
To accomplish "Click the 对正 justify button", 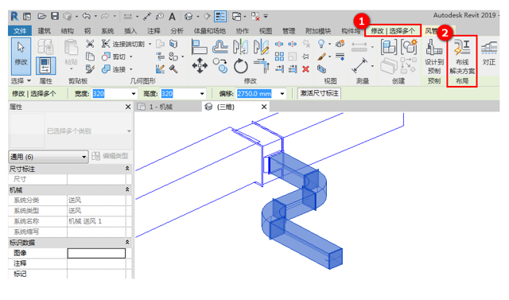I will tap(489, 53).
